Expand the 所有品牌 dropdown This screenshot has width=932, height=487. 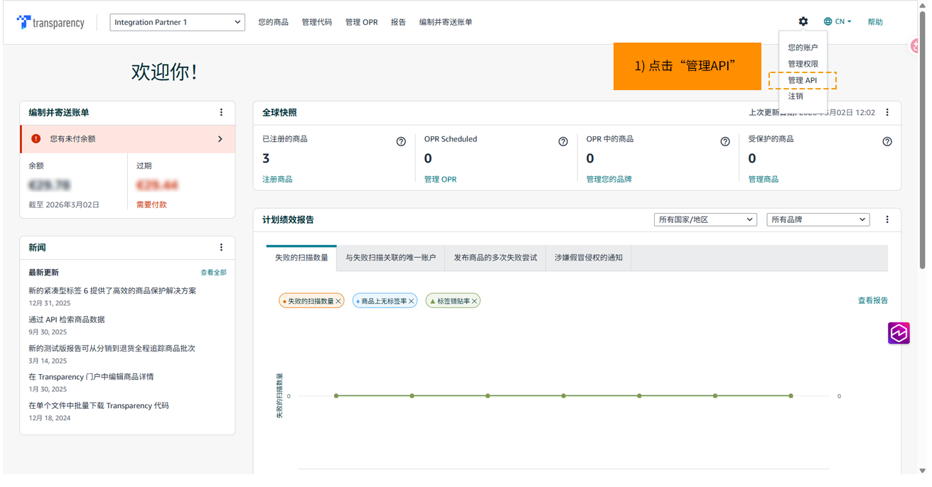[x=818, y=219]
